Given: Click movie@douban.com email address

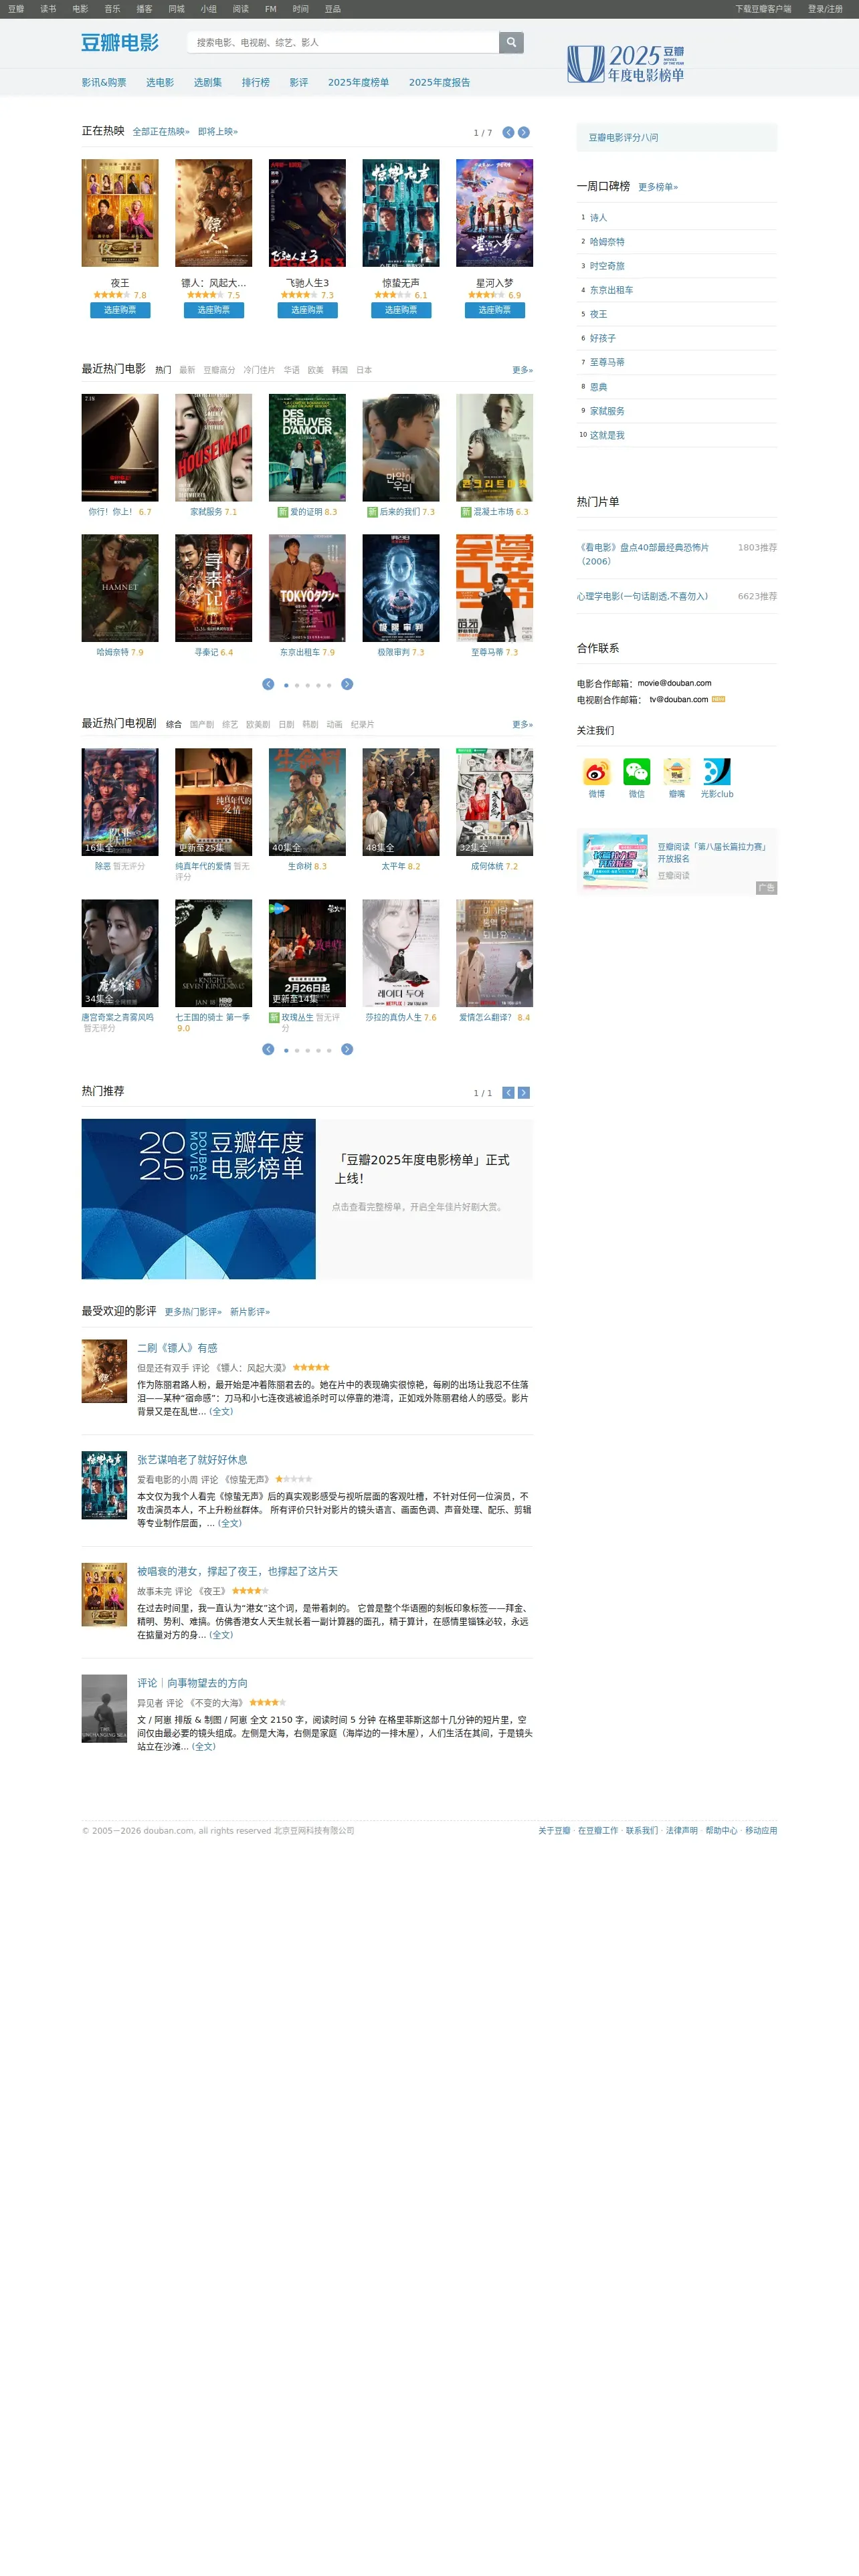Looking at the screenshot, I should coord(675,684).
